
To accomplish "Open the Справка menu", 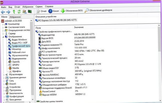I will click(49, 7).
